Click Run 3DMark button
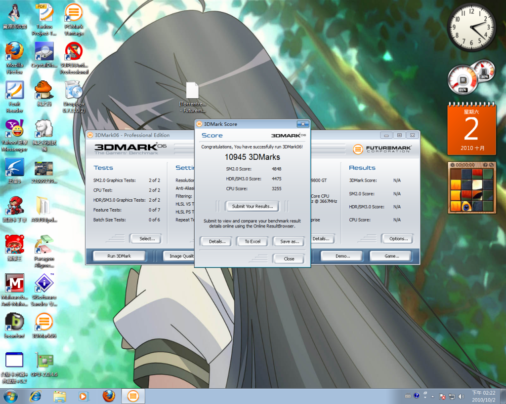This screenshot has height=404, width=506. click(x=119, y=256)
